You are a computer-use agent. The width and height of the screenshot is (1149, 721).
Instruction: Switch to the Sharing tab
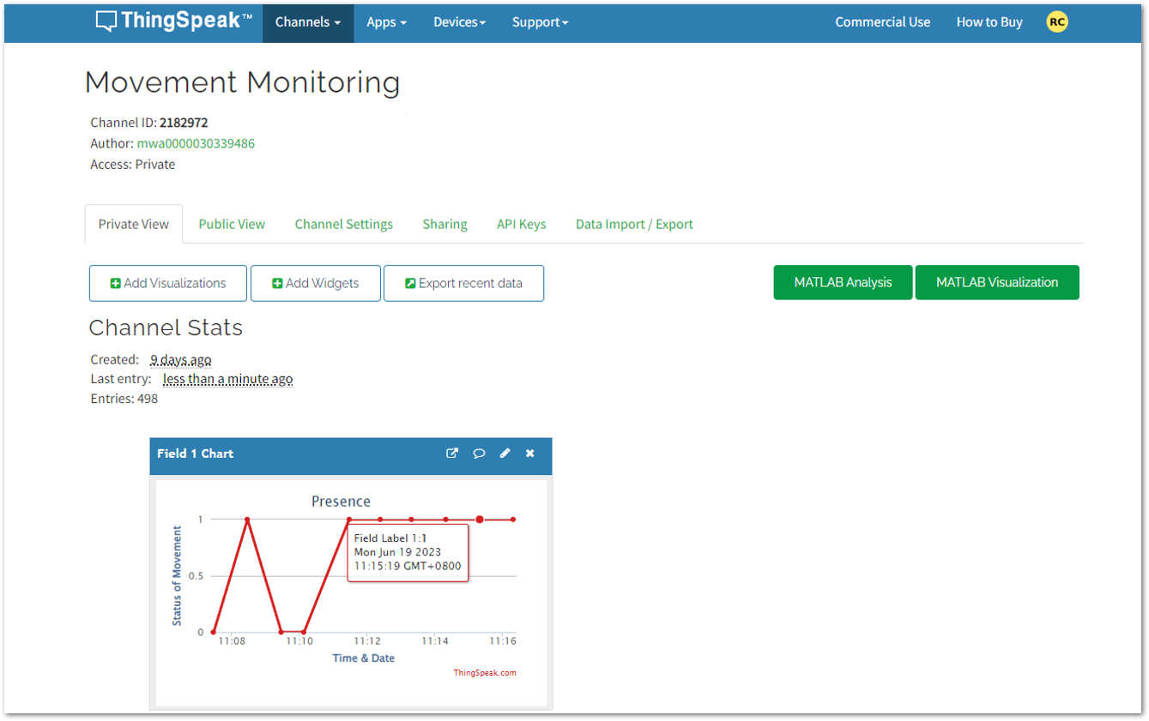(444, 224)
